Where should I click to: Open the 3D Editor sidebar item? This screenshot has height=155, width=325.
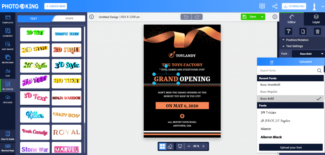pos(8,85)
